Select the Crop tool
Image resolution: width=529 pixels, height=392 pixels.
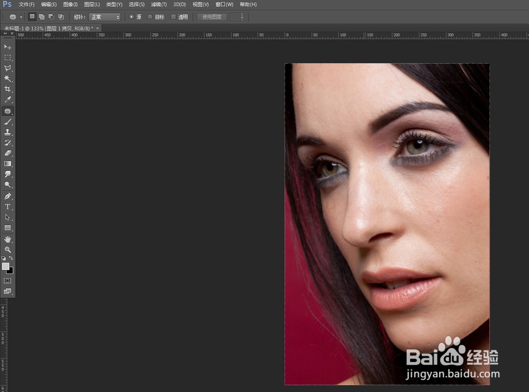(7, 89)
